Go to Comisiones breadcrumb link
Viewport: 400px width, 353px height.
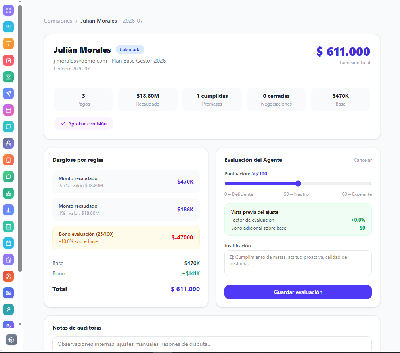58,21
